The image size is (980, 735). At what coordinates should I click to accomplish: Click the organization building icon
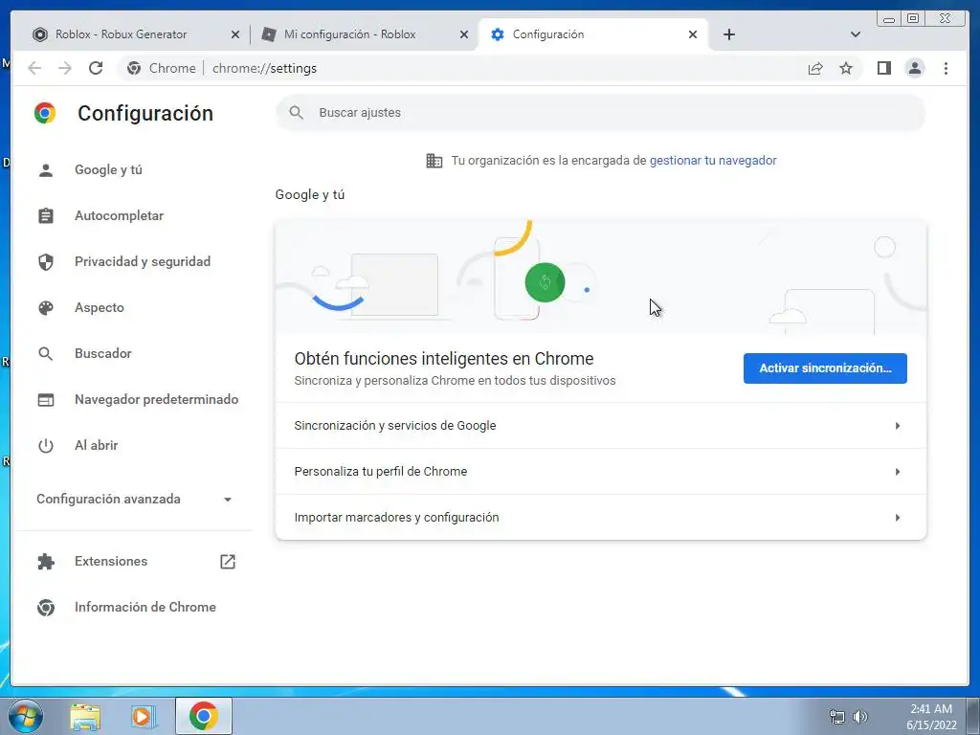coord(434,161)
